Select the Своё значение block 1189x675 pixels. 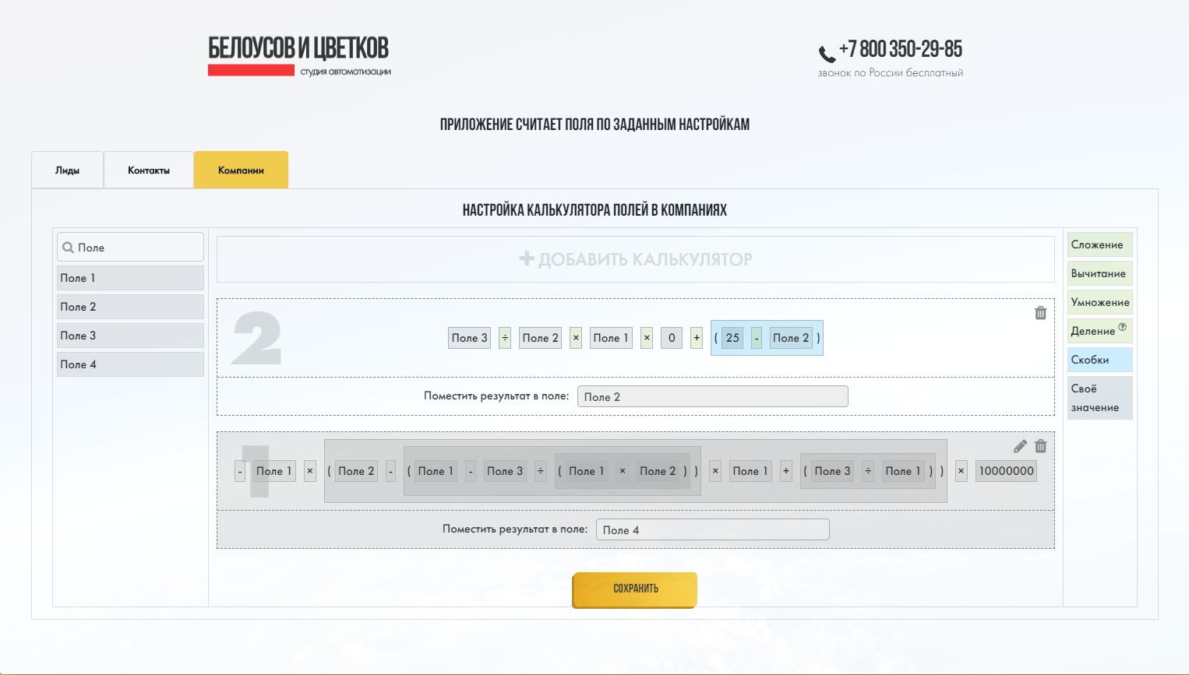[x=1099, y=398]
